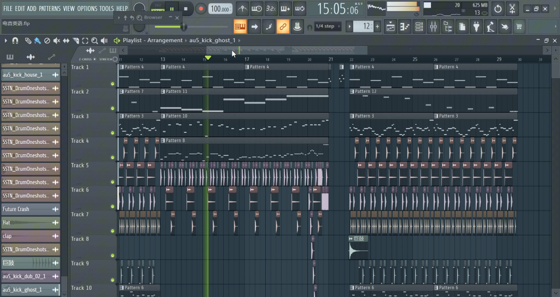Toggle loop recording icon
The width and height of the screenshot is (560, 297).
(300, 9)
